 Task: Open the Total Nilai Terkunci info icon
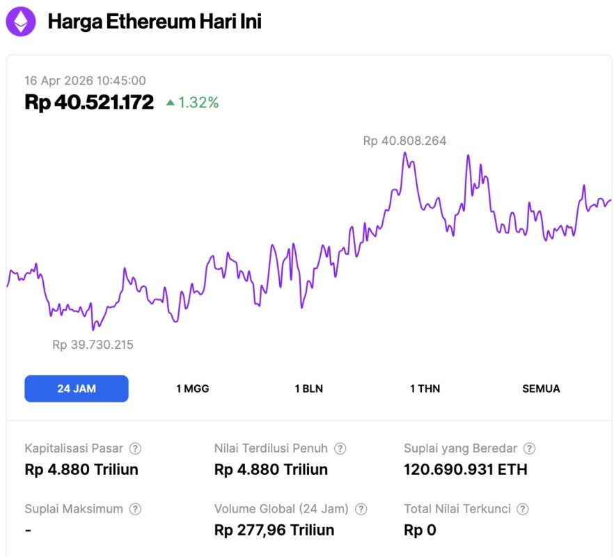click(x=523, y=509)
